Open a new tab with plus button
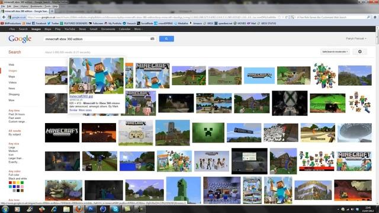The width and height of the screenshot is (379, 213). (x=52, y=11)
